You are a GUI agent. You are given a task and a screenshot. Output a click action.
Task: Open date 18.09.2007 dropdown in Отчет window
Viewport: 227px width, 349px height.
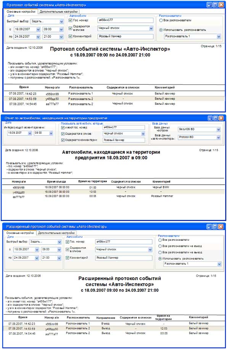click(30, 133)
